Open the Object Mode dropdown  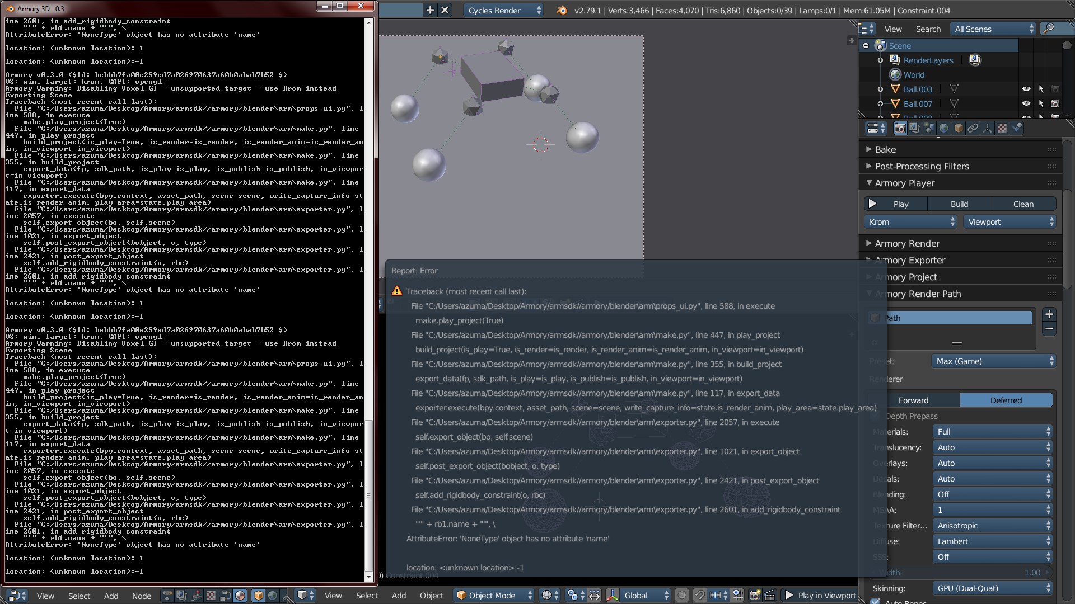(494, 595)
